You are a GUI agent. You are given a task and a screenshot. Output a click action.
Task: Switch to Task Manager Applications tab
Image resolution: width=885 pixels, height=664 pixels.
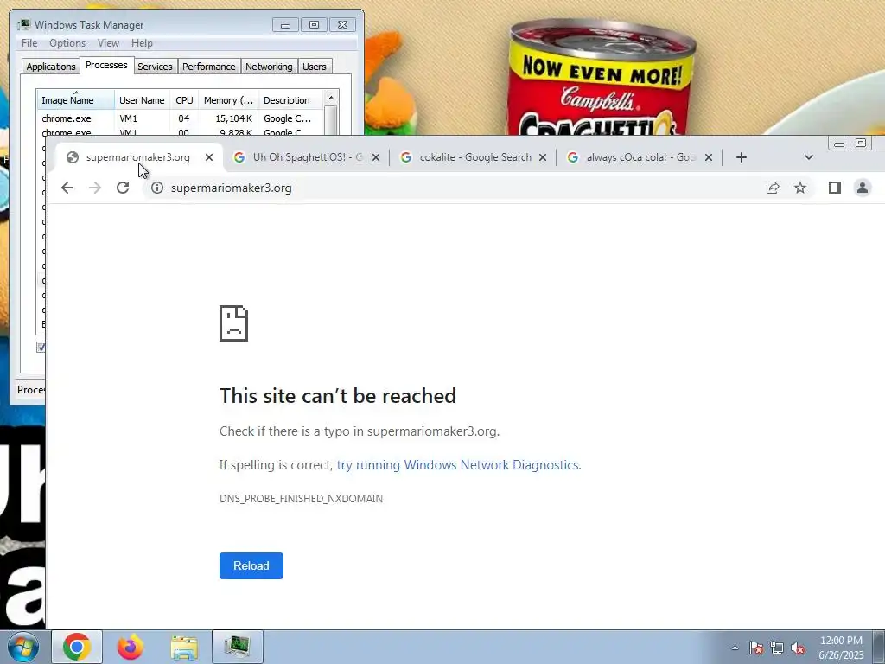tap(51, 67)
